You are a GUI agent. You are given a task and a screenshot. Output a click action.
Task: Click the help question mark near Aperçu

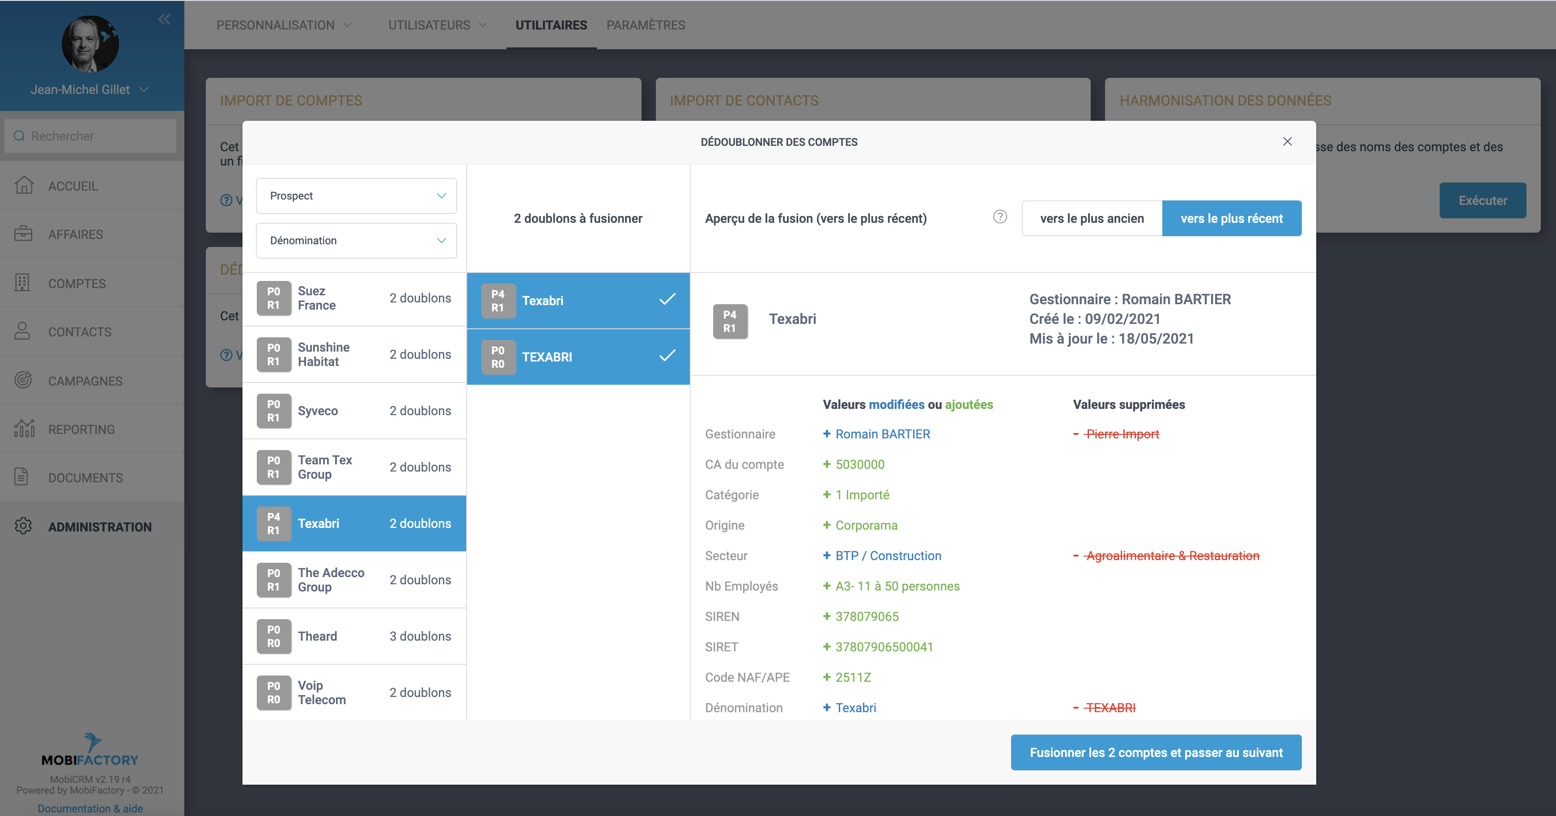1000,217
